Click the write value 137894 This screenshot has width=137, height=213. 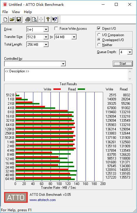[111, 151]
